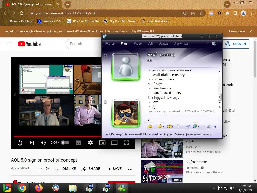Viewport: 257px width, 193px height.
Task: Skip to the next video
Action: (31, 143)
